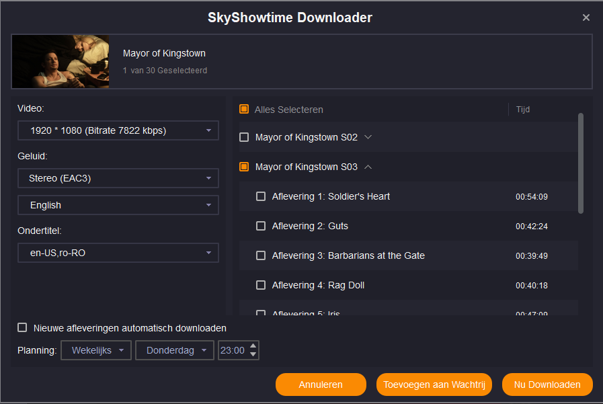Tick the Aflevering 2: Guts checkbox

(261, 226)
